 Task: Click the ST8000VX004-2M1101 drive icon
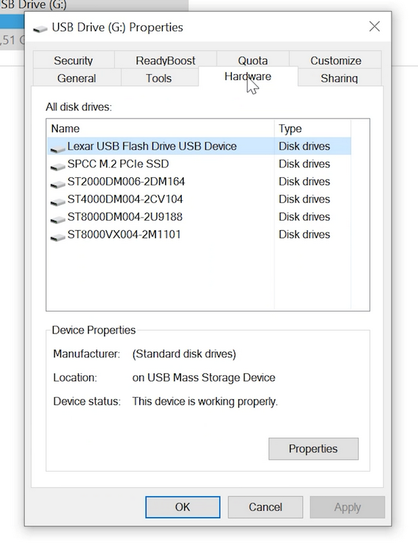(x=58, y=236)
